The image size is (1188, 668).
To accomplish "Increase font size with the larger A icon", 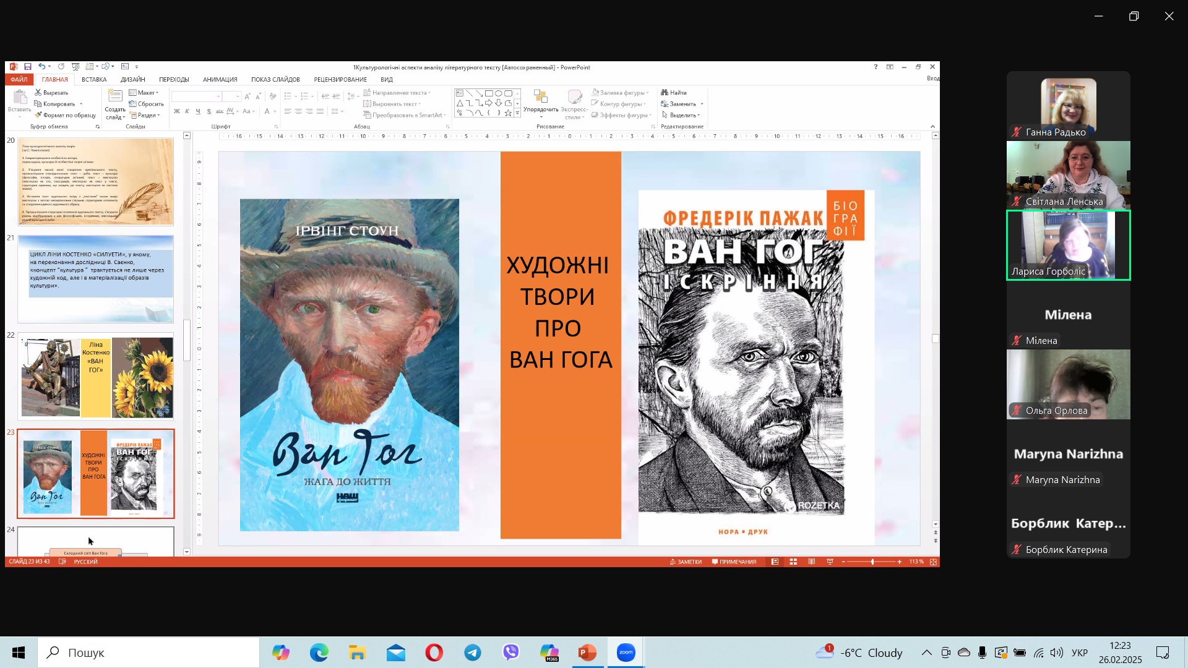I will (247, 96).
